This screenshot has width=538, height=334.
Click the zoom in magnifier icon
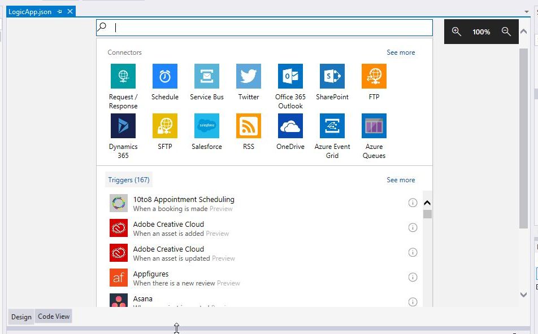coord(457,32)
